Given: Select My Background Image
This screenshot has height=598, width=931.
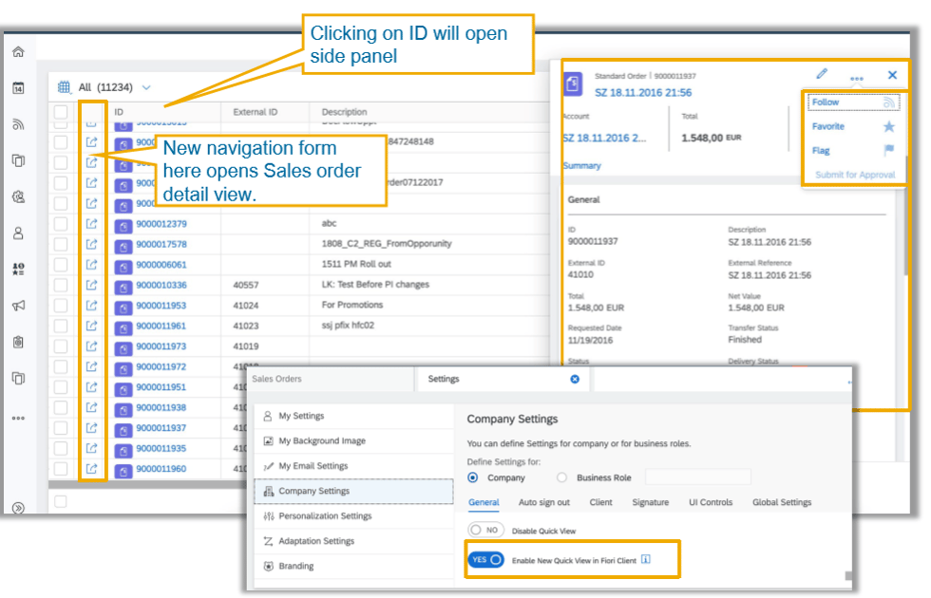Looking at the screenshot, I should point(353,440).
